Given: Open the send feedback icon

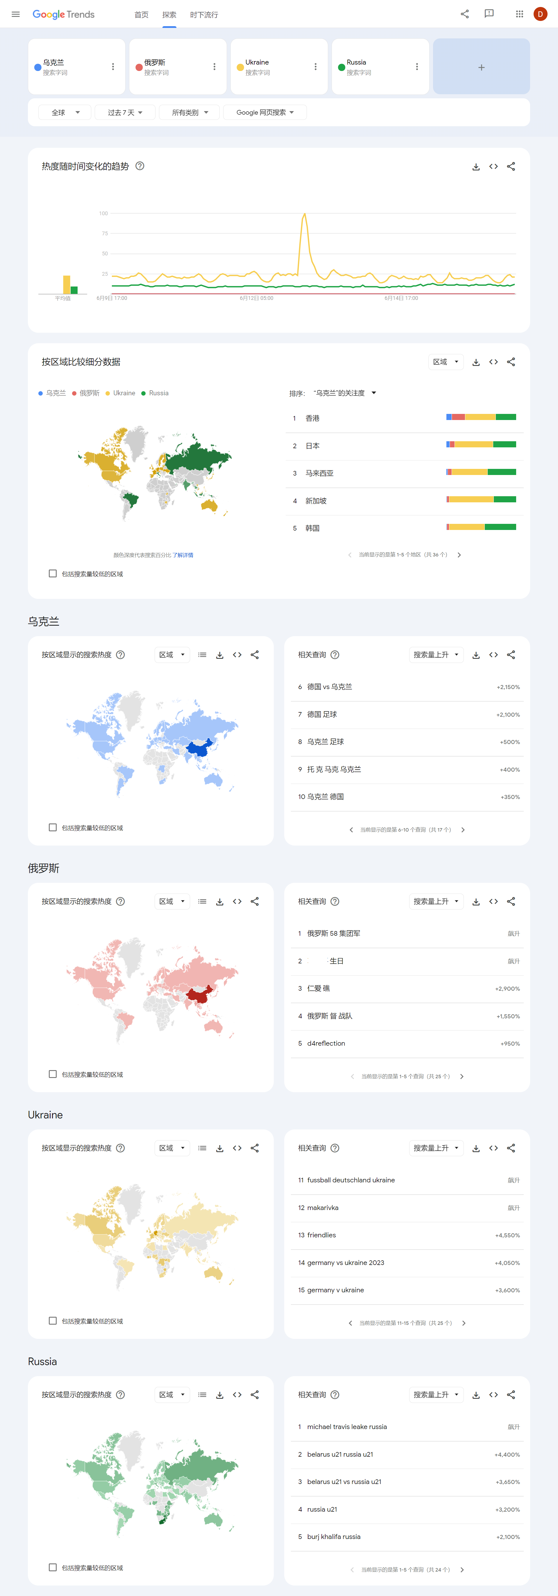Looking at the screenshot, I should (489, 14).
